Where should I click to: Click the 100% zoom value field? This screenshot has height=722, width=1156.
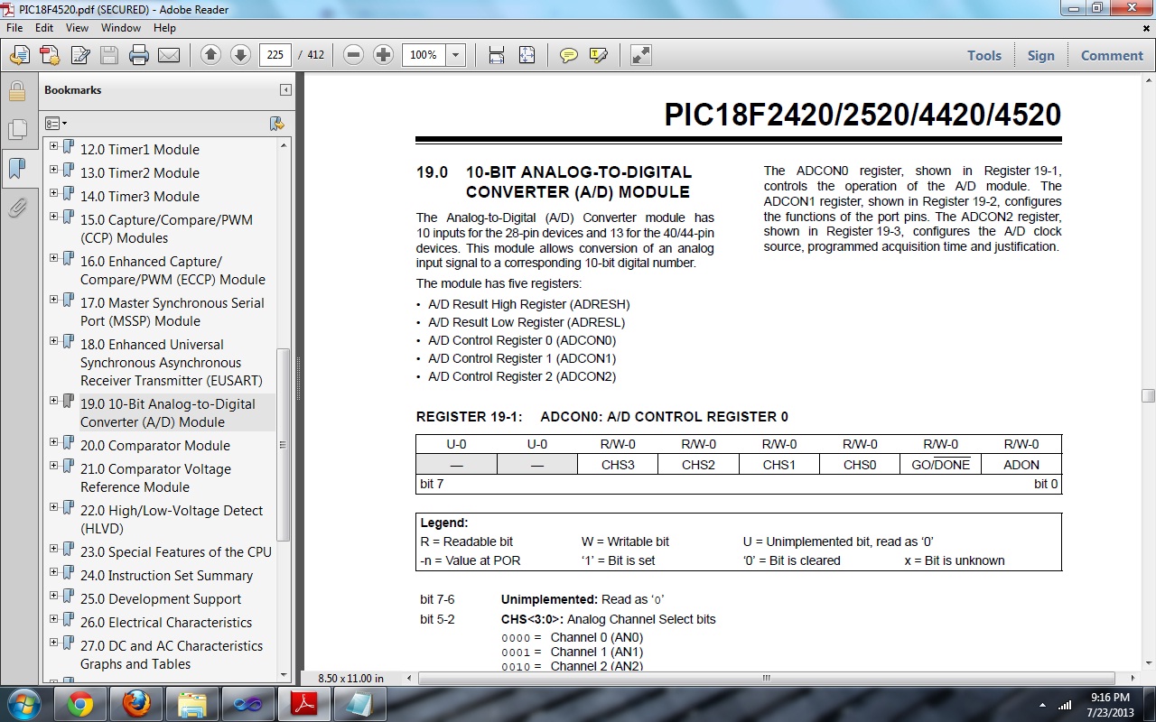pyautogui.click(x=424, y=55)
